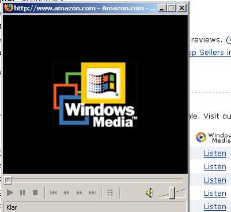Click the Firefox icon in the title bar

pyautogui.click(x=9, y=8)
